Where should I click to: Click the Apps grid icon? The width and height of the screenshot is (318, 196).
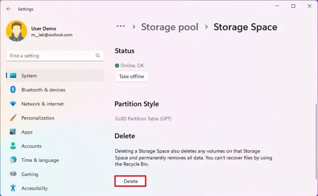point(13,132)
